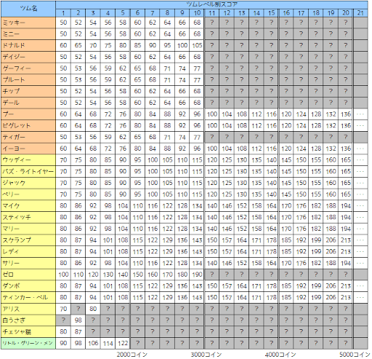Click ドナルド level 9 value 100
The height and width of the screenshot is (359, 372).
tap(182, 45)
